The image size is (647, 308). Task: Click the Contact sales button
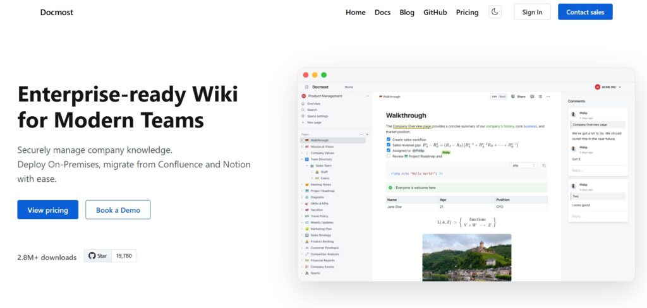click(x=584, y=12)
